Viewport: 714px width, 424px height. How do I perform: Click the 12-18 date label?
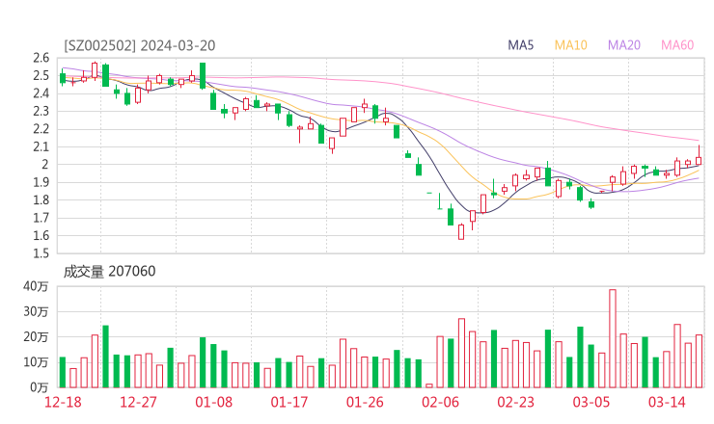63,402
